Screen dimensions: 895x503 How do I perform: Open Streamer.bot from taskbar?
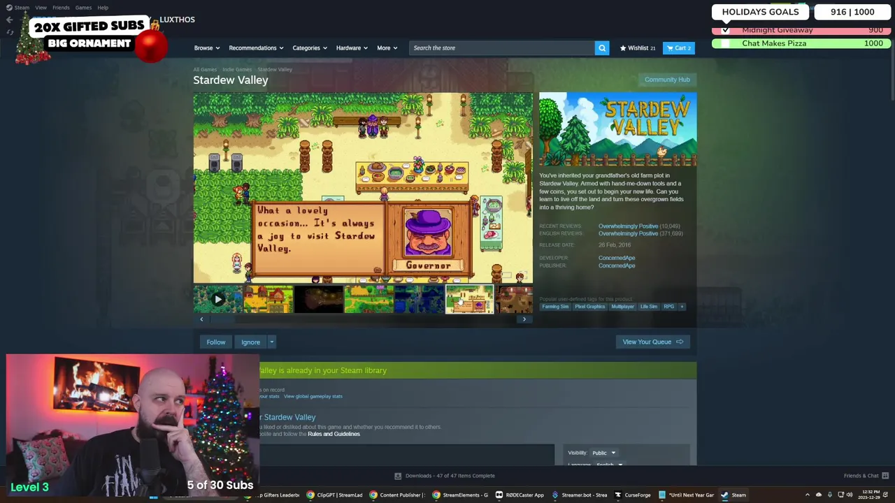(580, 495)
